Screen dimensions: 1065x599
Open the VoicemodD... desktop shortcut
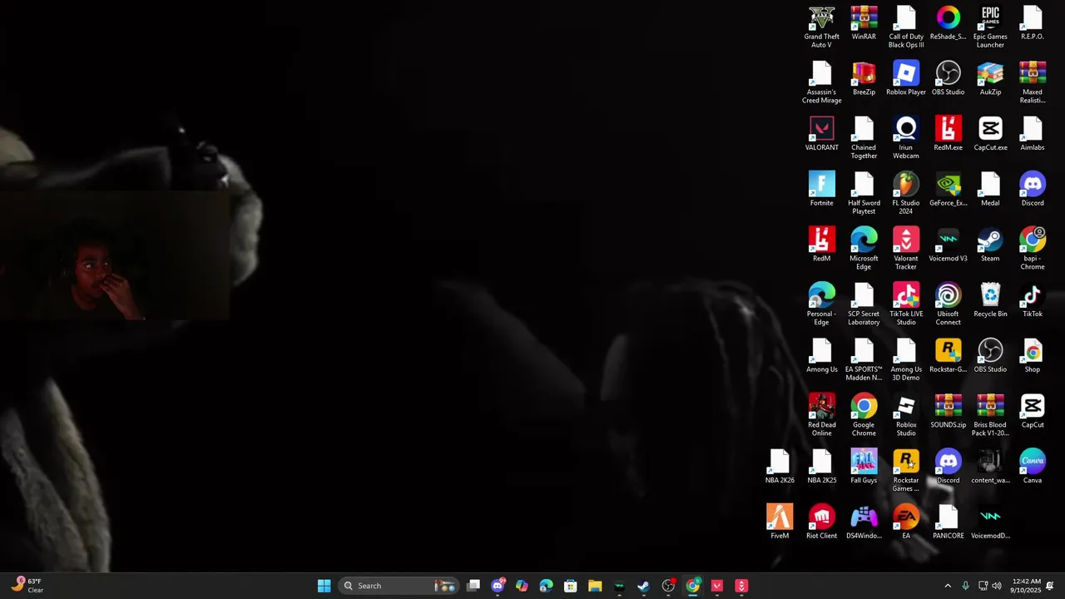pyautogui.click(x=990, y=523)
